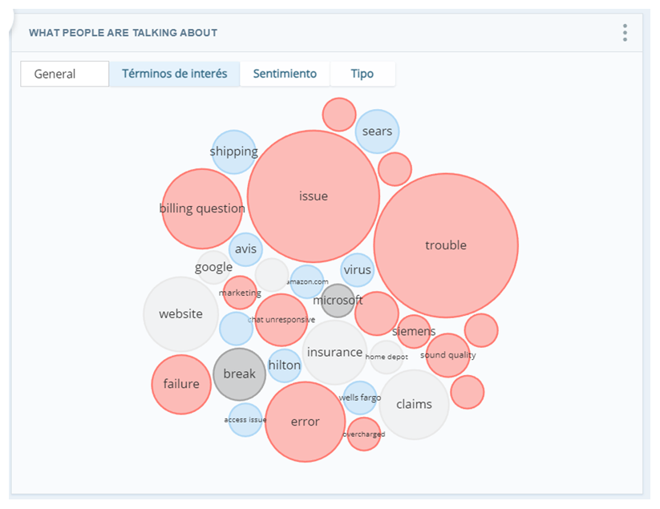Image resolution: width=660 pixels, height=509 pixels.
Task: Select the 'error' bubble
Action: (x=306, y=422)
